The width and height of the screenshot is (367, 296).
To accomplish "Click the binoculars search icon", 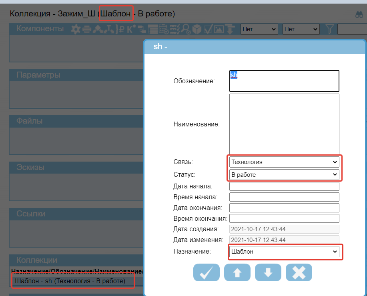I will [359, 14].
